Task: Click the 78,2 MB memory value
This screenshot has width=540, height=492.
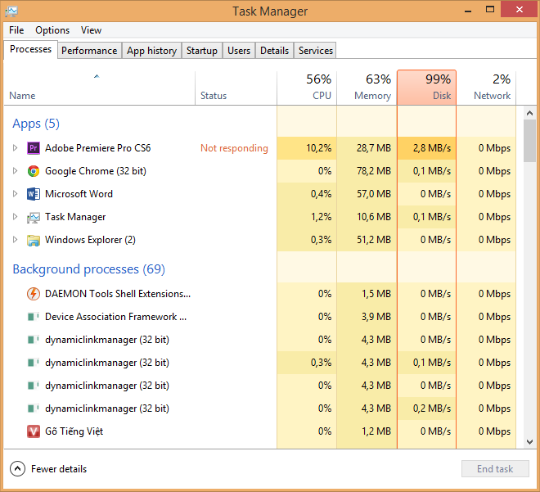Action: click(x=374, y=171)
